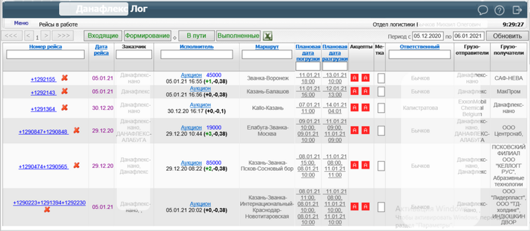
Task: Sort by Плановая дата погрузки header
Action: 308,53
